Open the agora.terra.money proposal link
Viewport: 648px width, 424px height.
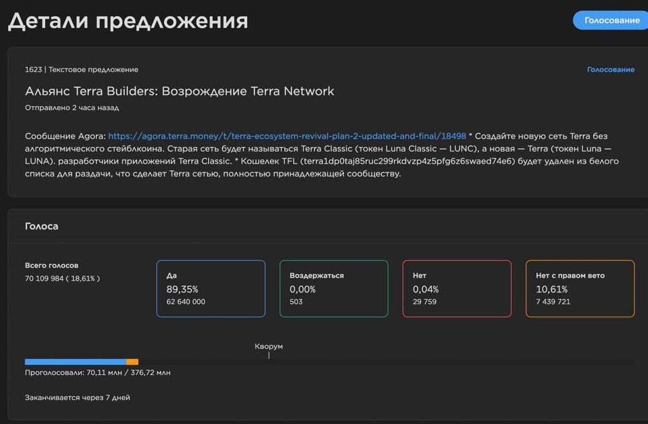pyautogui.click(x=287, y=136)
